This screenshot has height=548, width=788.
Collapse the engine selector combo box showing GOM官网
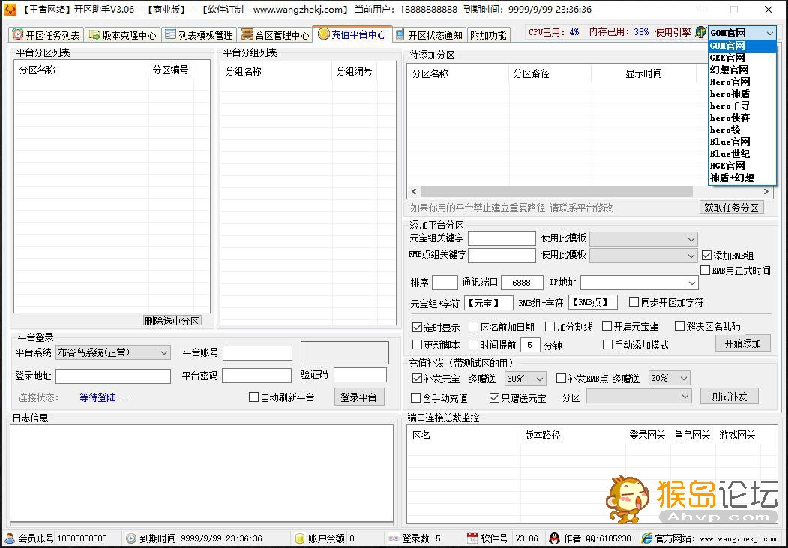pyautogui.click(x=742, y=33)
